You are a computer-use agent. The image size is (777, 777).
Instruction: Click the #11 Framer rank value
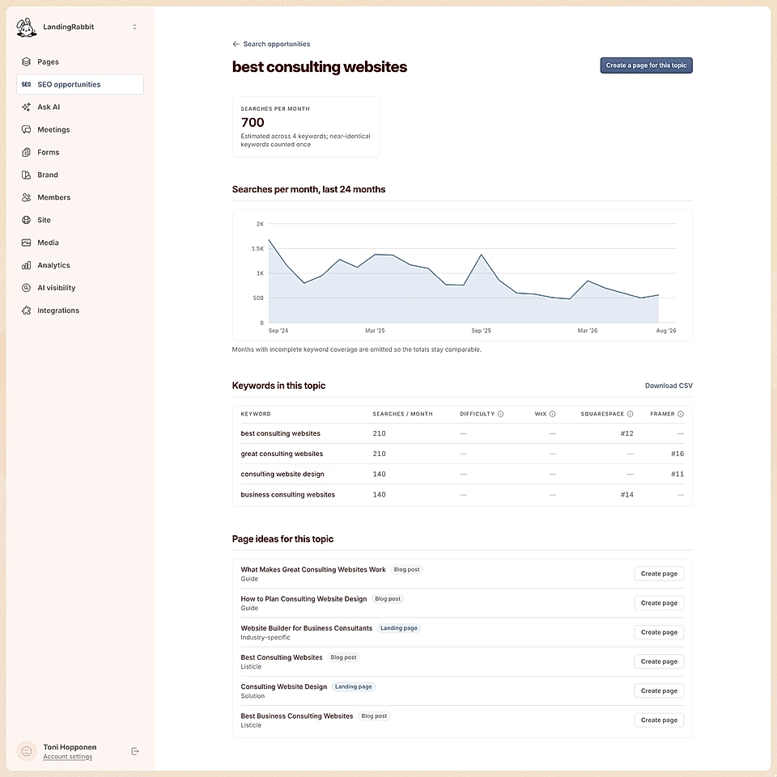click(677, 475)
